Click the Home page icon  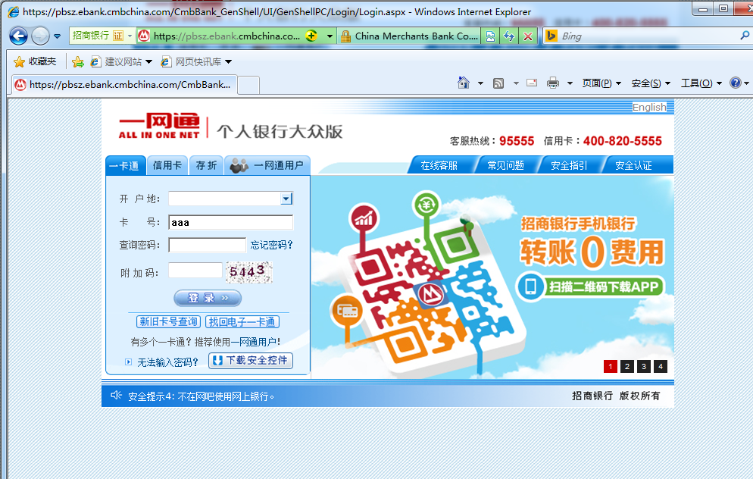(464, 83)
